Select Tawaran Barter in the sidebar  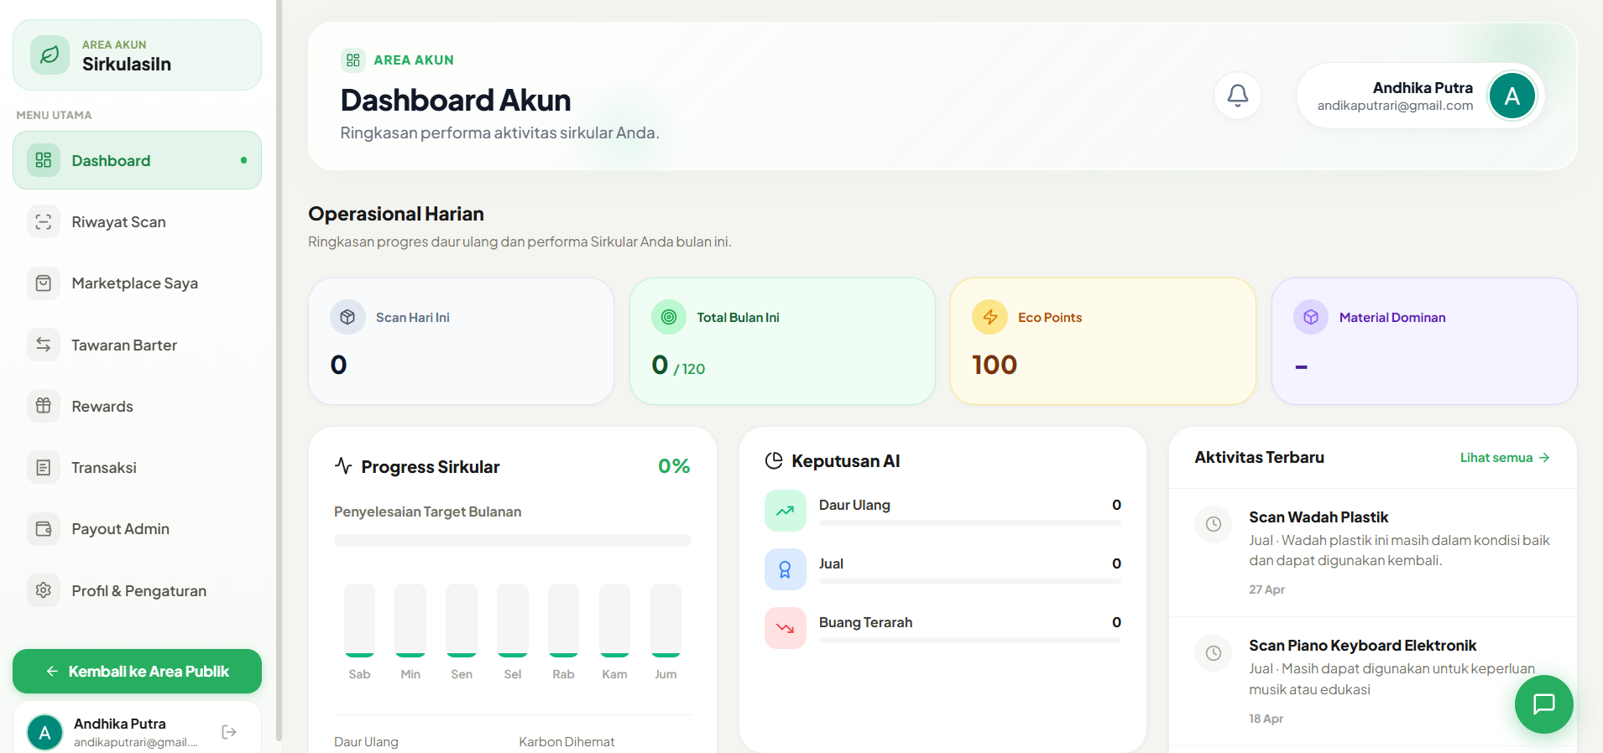137,345
